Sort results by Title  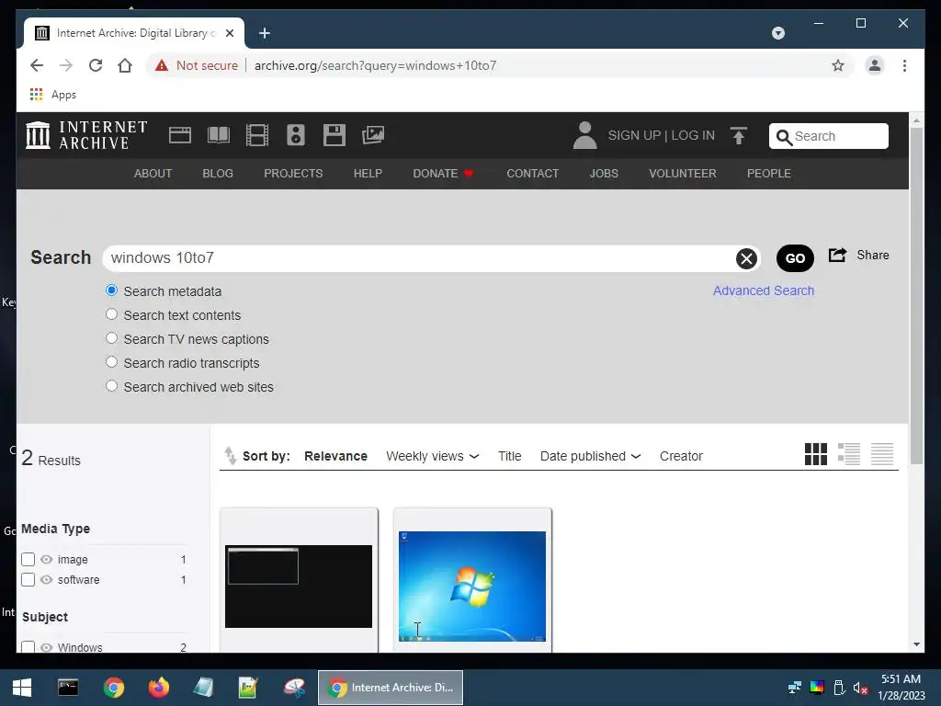(x=509, y=456)
